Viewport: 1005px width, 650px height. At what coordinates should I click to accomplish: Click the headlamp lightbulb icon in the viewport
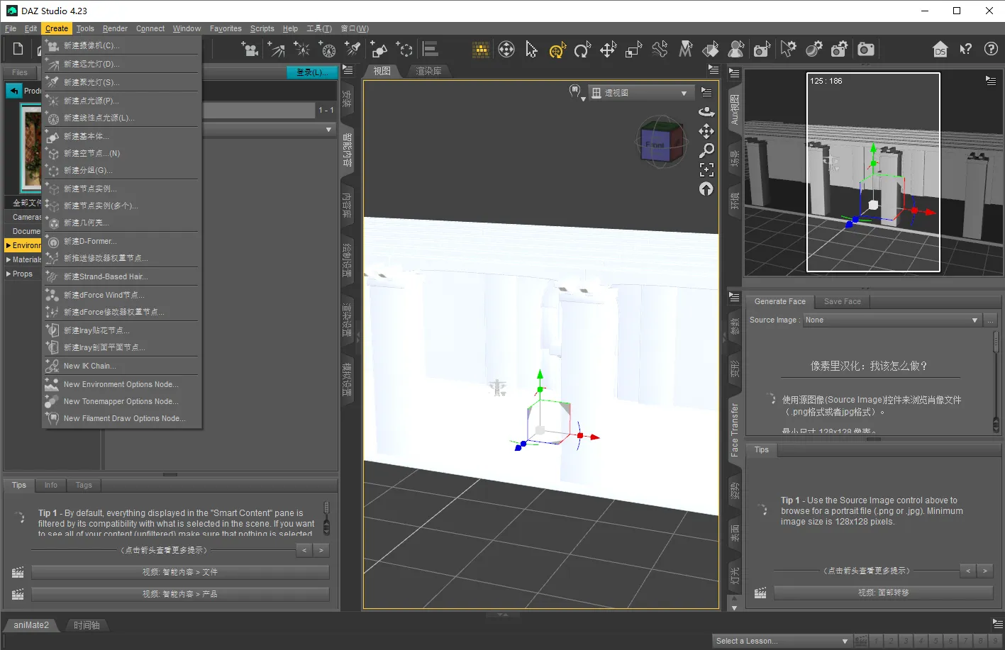pos(576,92)
